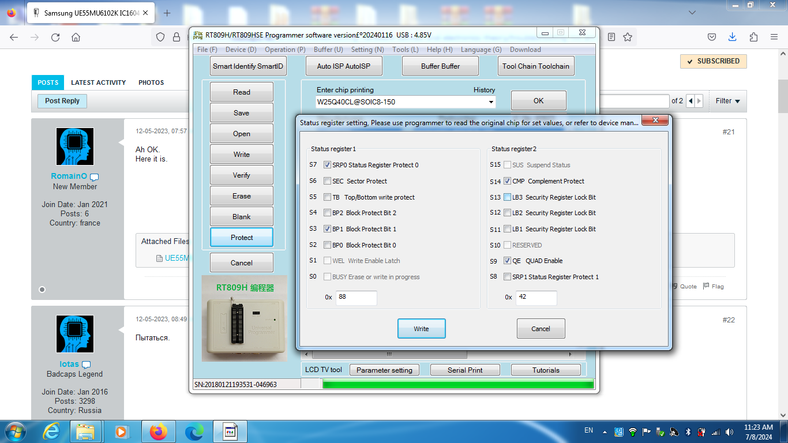788x443 pixels.
Task: Open the Tool Chain Toolchain button
Action: 535,66
